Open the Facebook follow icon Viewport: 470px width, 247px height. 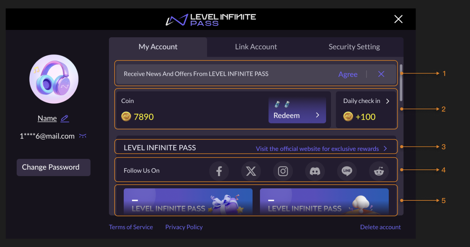pos(219,171)
